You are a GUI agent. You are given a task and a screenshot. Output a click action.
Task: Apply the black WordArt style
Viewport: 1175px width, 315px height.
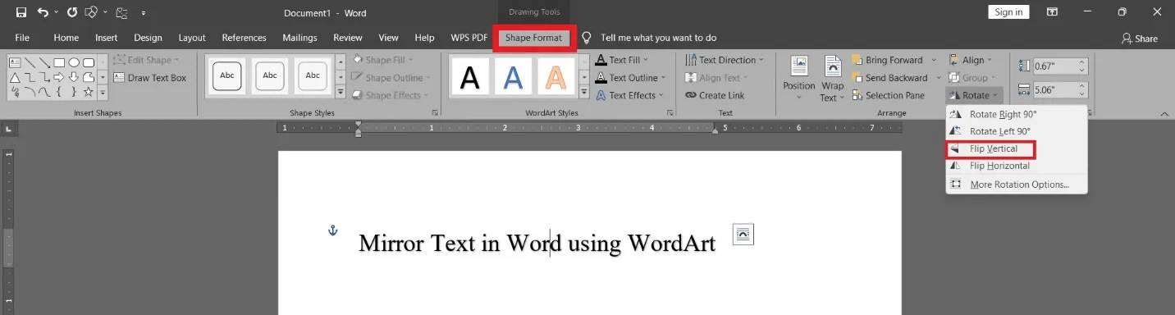click(x=469, y=76)
